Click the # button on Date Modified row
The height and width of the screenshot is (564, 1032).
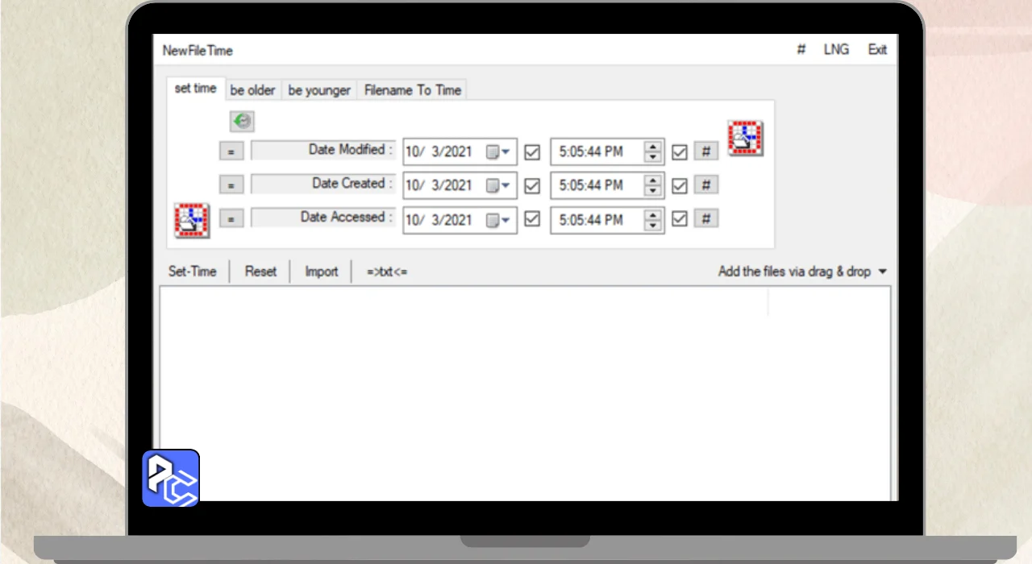705,151
